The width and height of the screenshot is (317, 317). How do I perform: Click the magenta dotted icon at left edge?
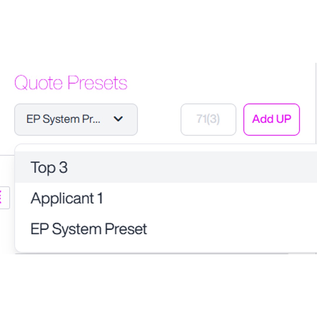point(4,198)
